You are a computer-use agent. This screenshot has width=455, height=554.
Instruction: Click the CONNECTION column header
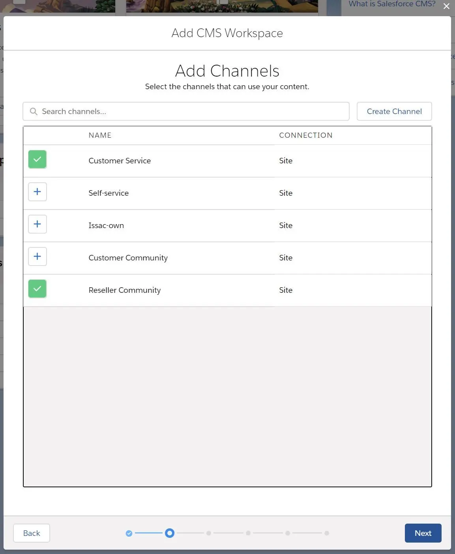(306, 135)
